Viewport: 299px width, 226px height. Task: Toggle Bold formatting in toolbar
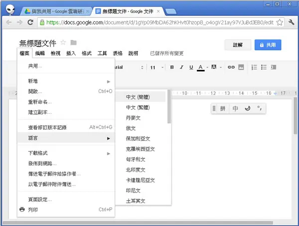pos(172,67)
